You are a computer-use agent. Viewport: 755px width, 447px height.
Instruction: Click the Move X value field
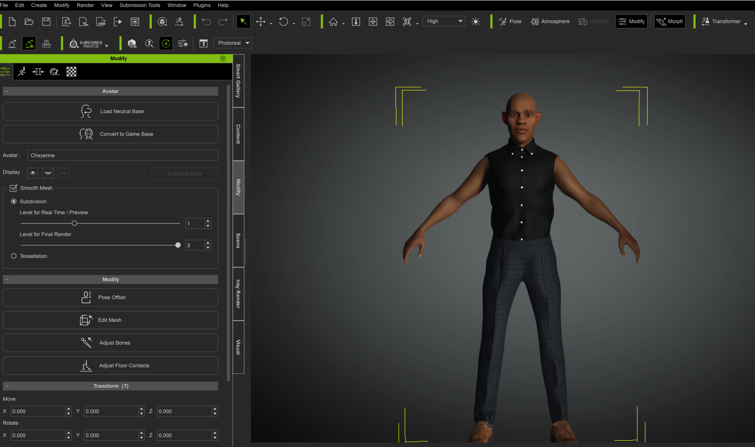[38, 411]
